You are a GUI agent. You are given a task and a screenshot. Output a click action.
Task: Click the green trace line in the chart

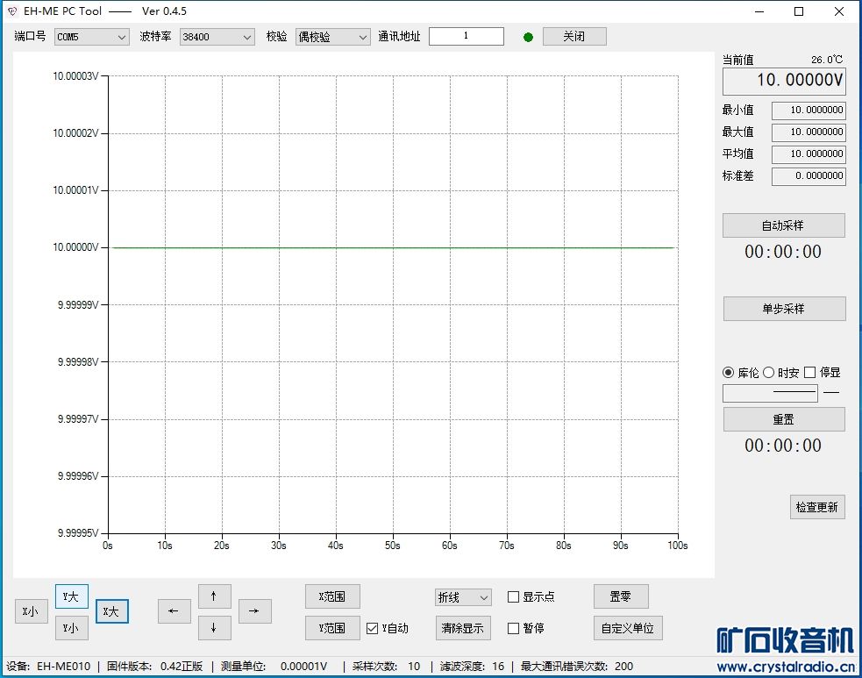pyautogui.click(x=393, y=247)
